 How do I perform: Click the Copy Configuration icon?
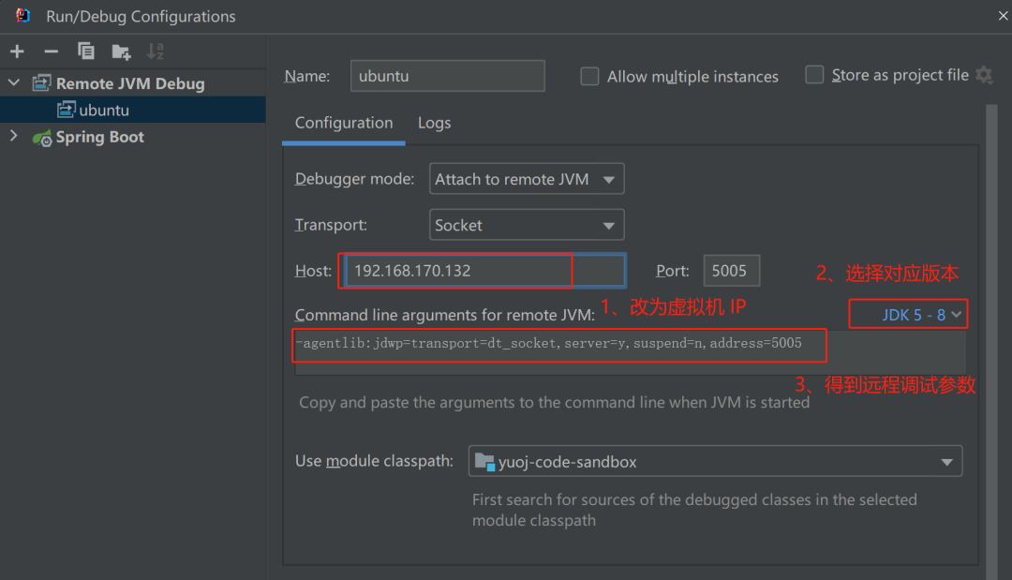point(86,51)
